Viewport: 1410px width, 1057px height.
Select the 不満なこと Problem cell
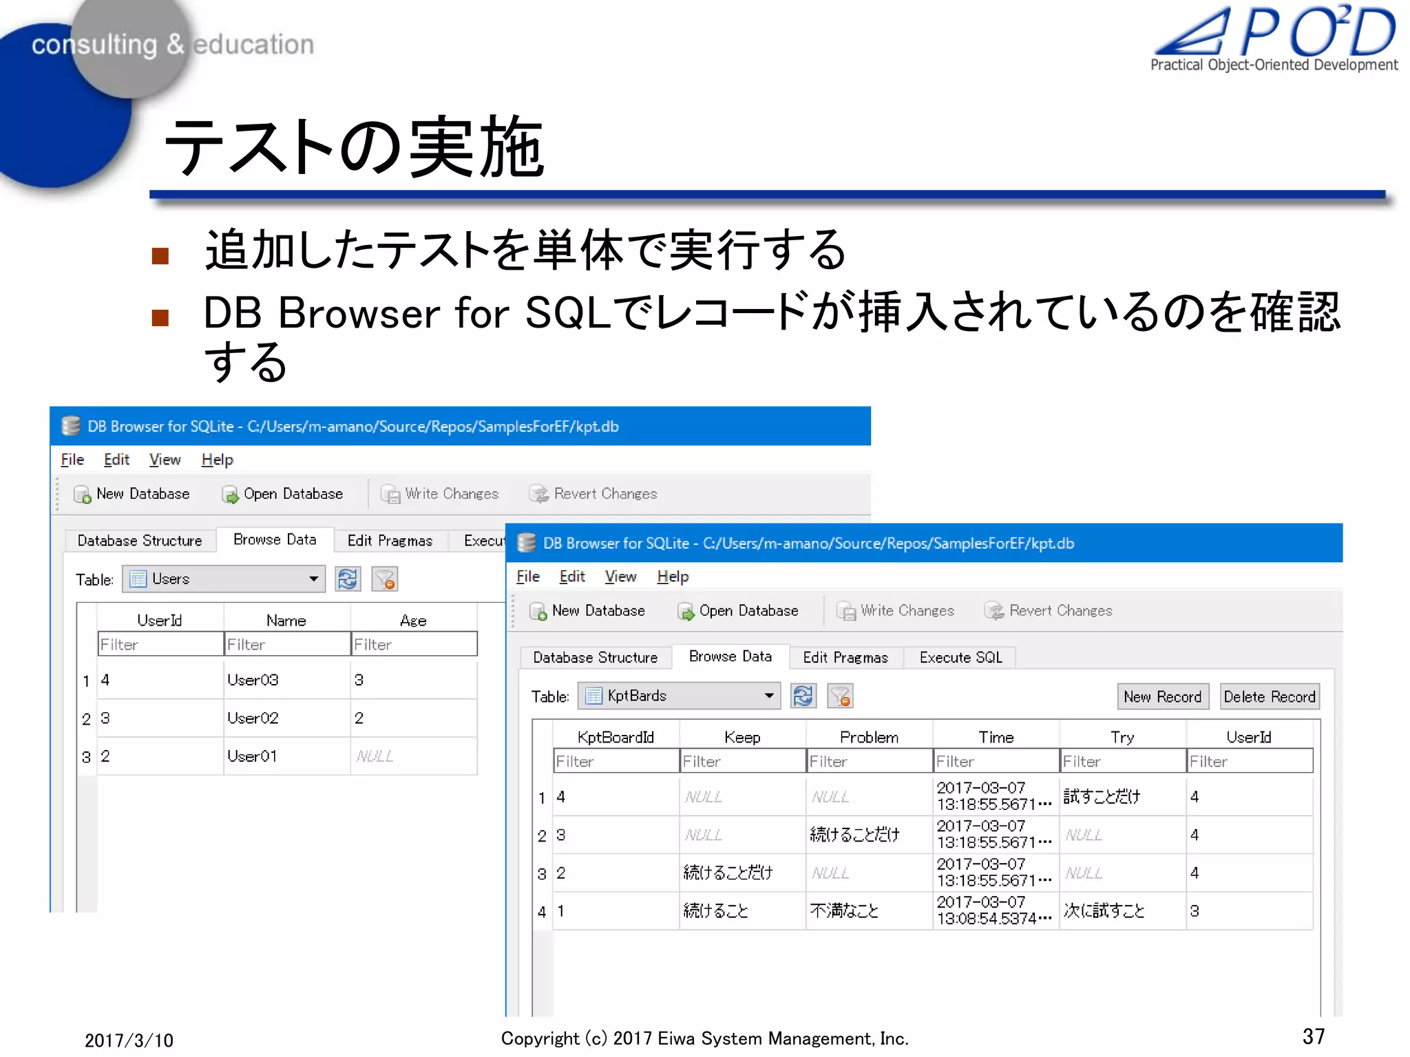pos(870,911)
